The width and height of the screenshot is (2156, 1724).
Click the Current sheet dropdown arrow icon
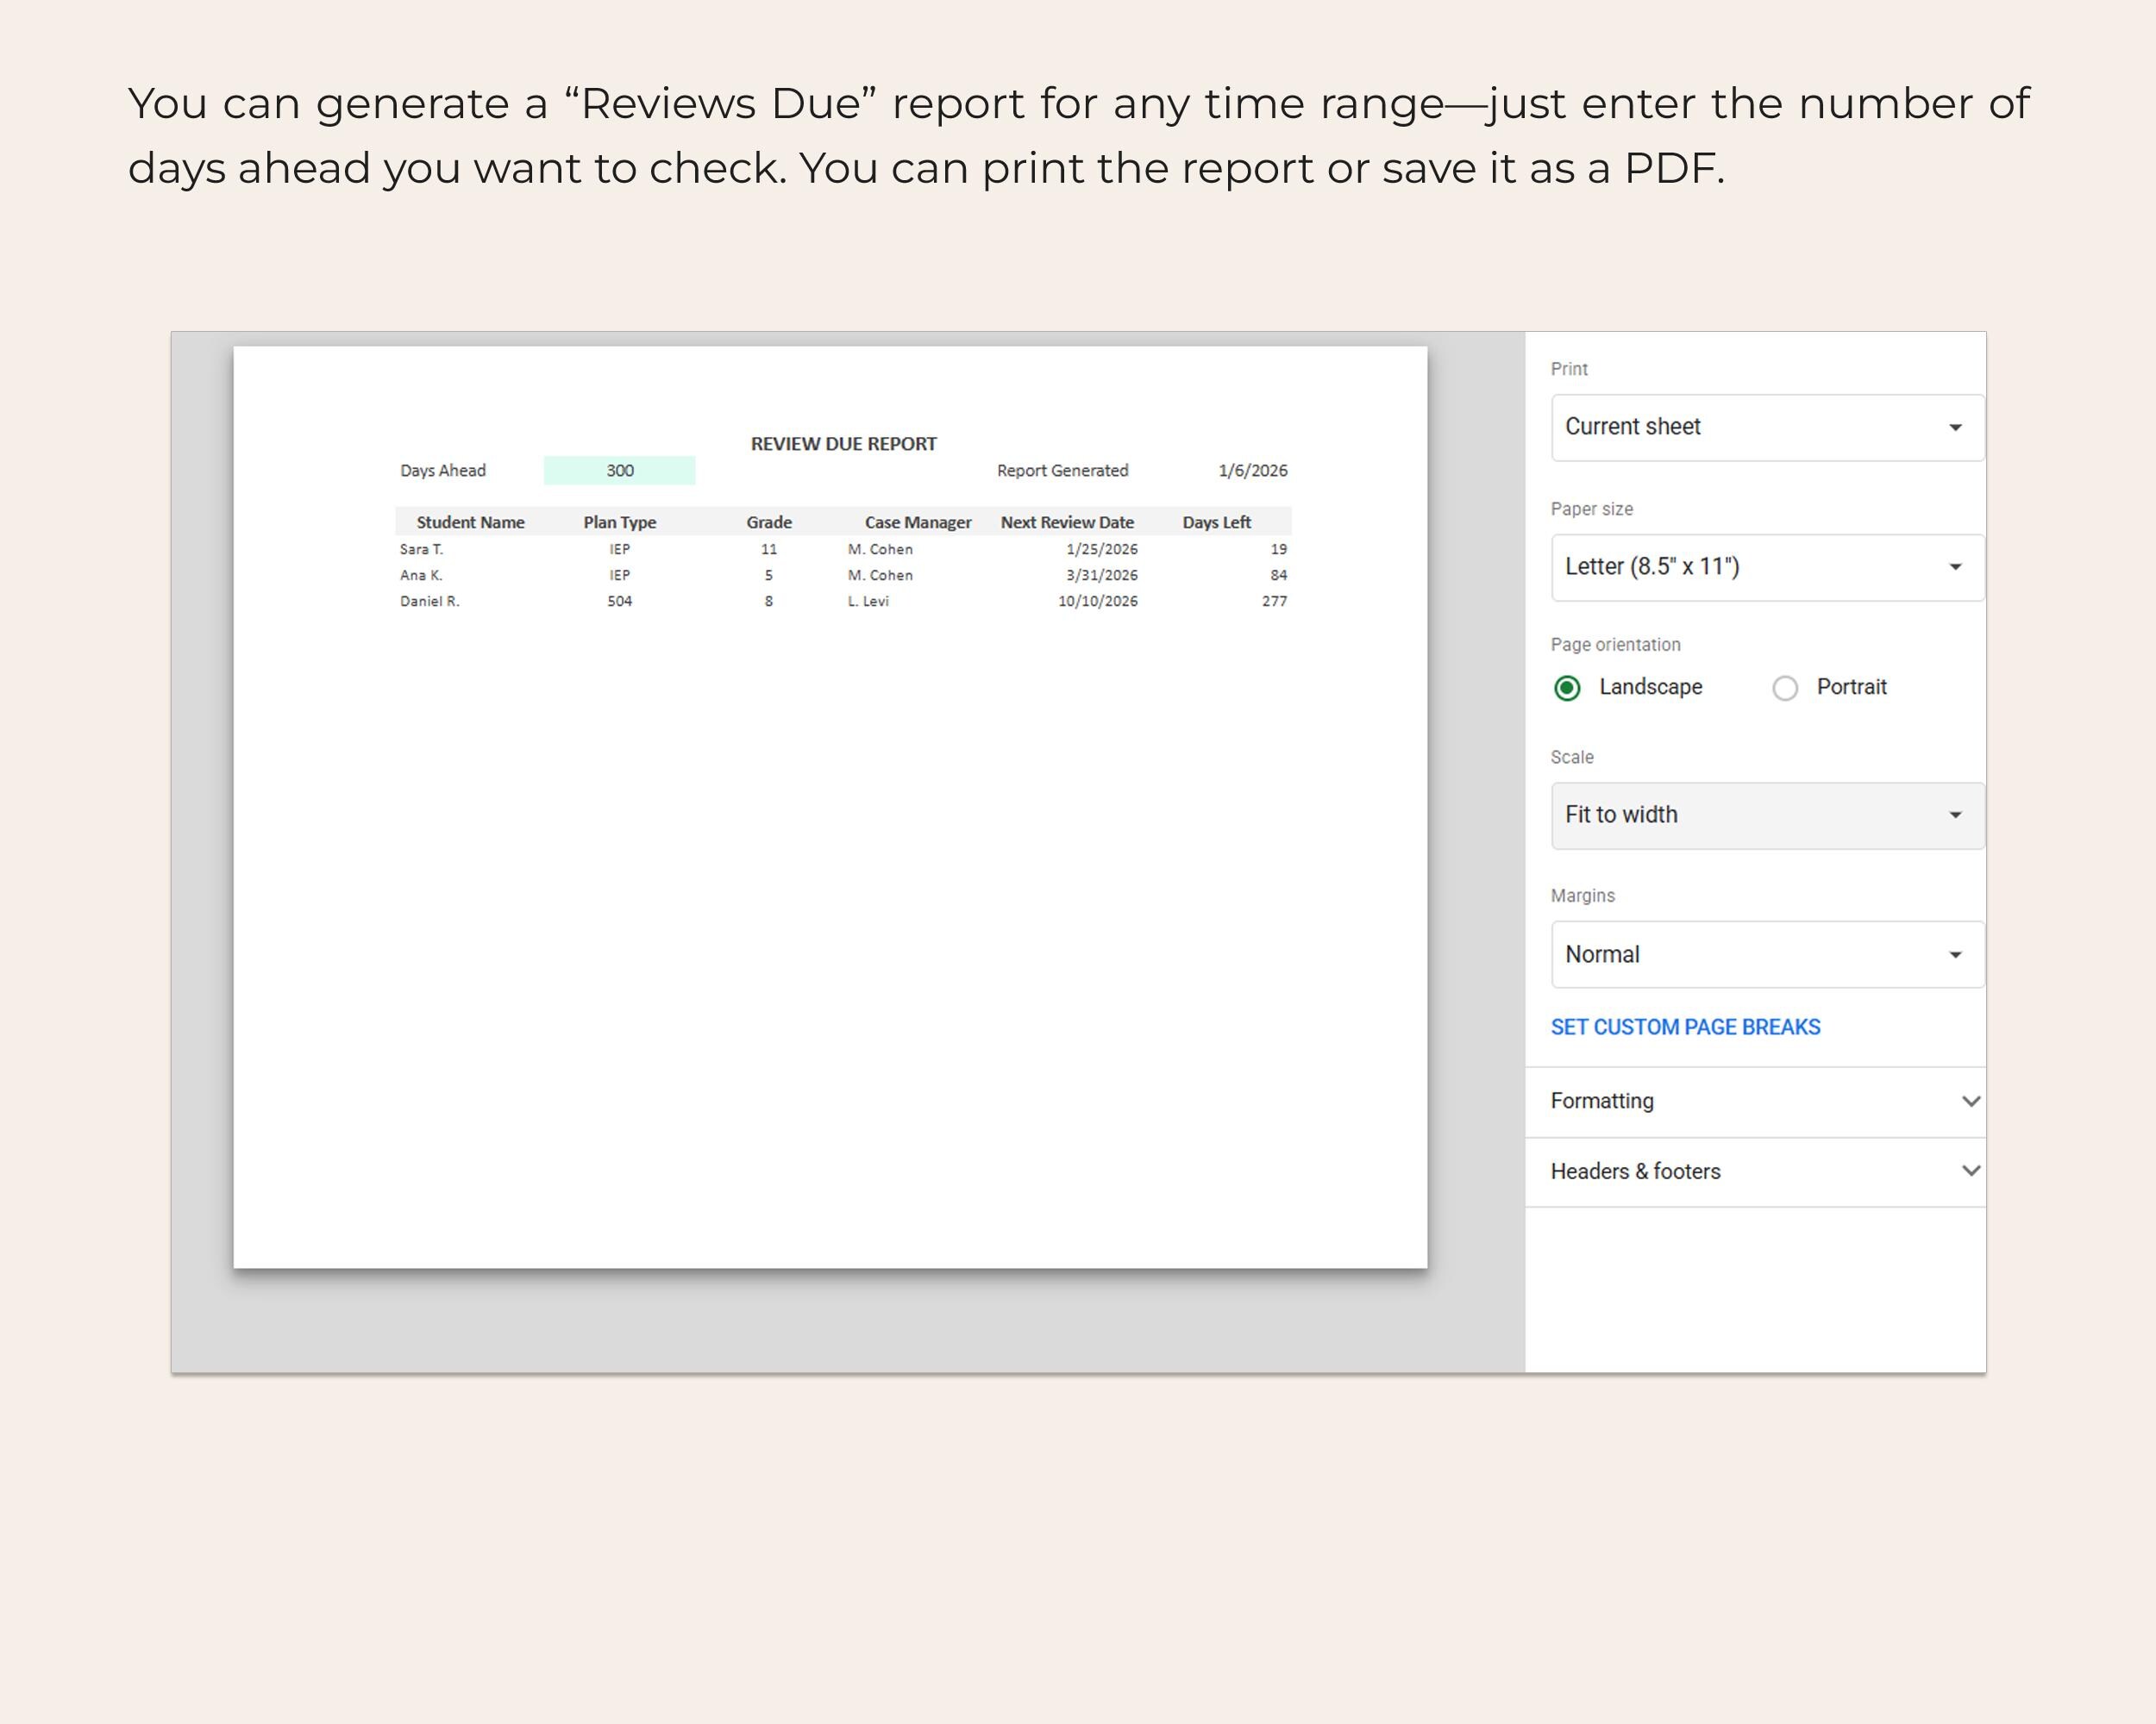[1955, 428]
